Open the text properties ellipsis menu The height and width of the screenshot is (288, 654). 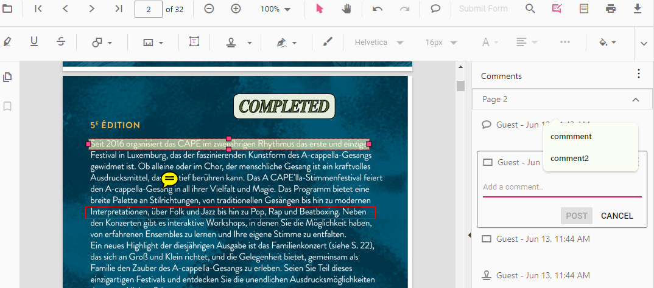tap(565, 42)
